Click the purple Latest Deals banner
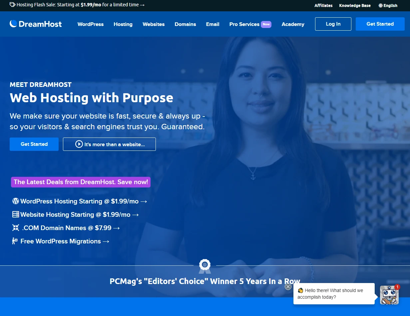 click(81, 182)
